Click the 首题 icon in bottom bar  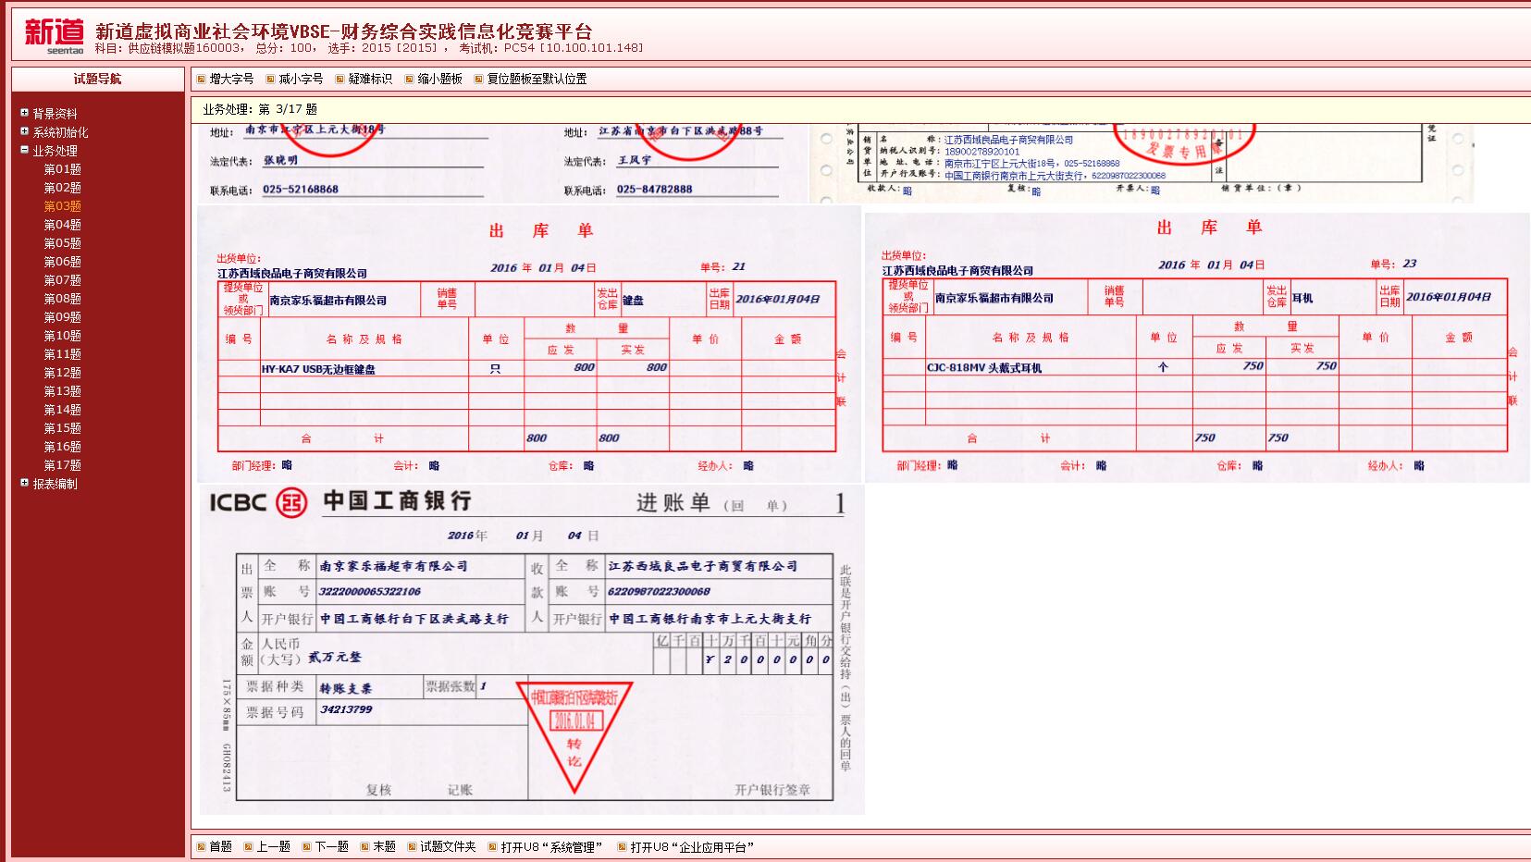(201, 847)
